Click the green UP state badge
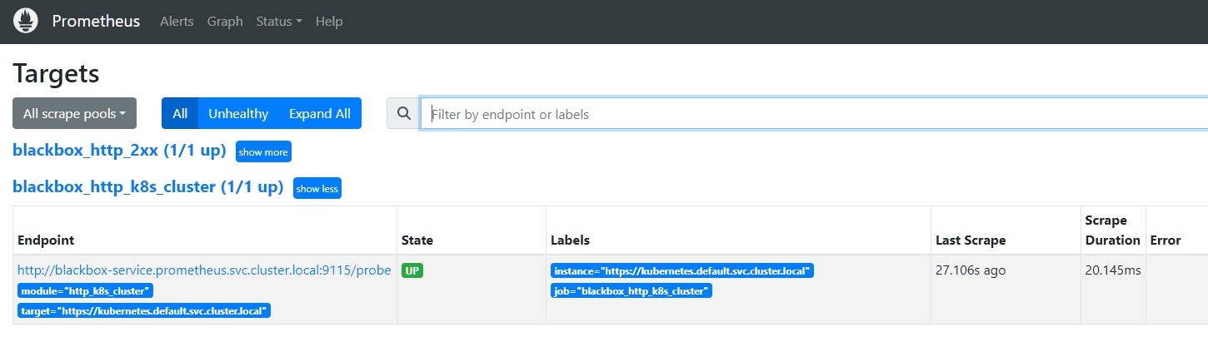The height and width of the screenshot is (337, 1208). coord(412,270)
